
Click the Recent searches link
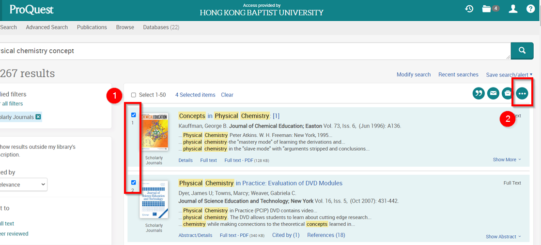tap(458, 75)
